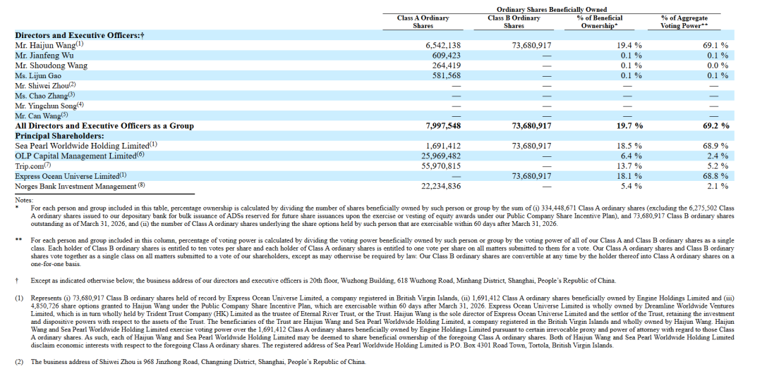
Task: Select the Class A Ordinary Shares column header
Action: tap(423, 22)
